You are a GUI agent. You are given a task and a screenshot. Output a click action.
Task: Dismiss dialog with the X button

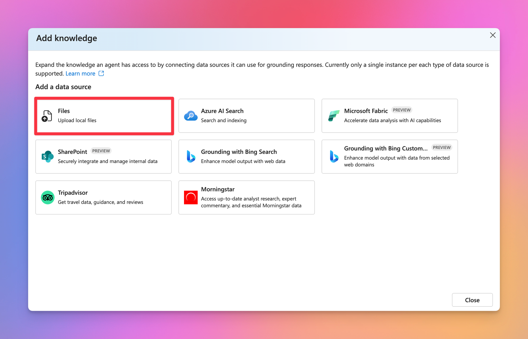(492, 35)
